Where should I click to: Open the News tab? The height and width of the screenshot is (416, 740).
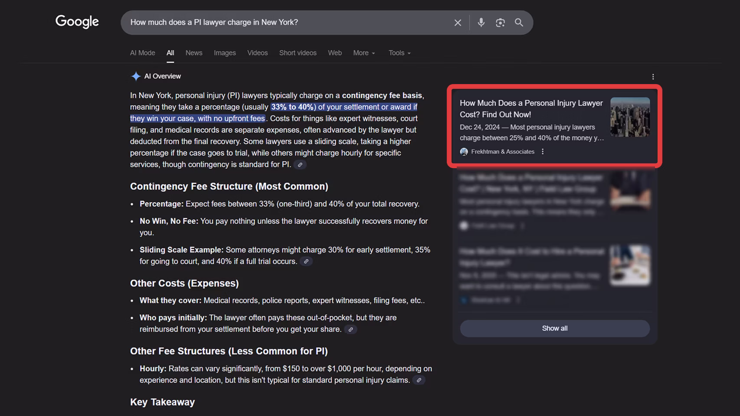pyautogui.click(x=194, y=53)
